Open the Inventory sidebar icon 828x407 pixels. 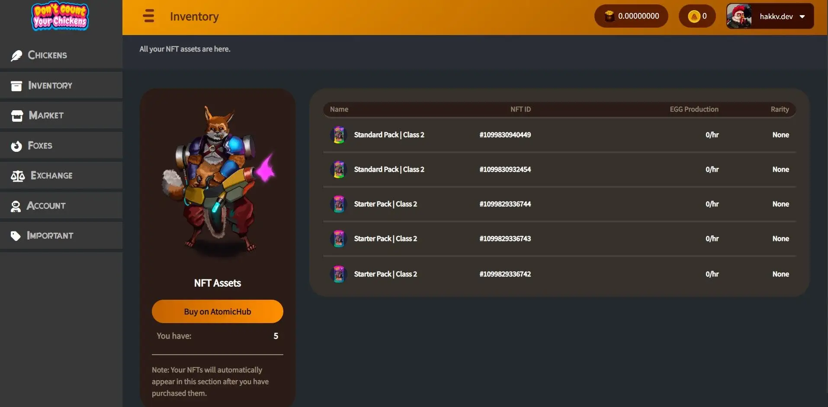point(16,86)
